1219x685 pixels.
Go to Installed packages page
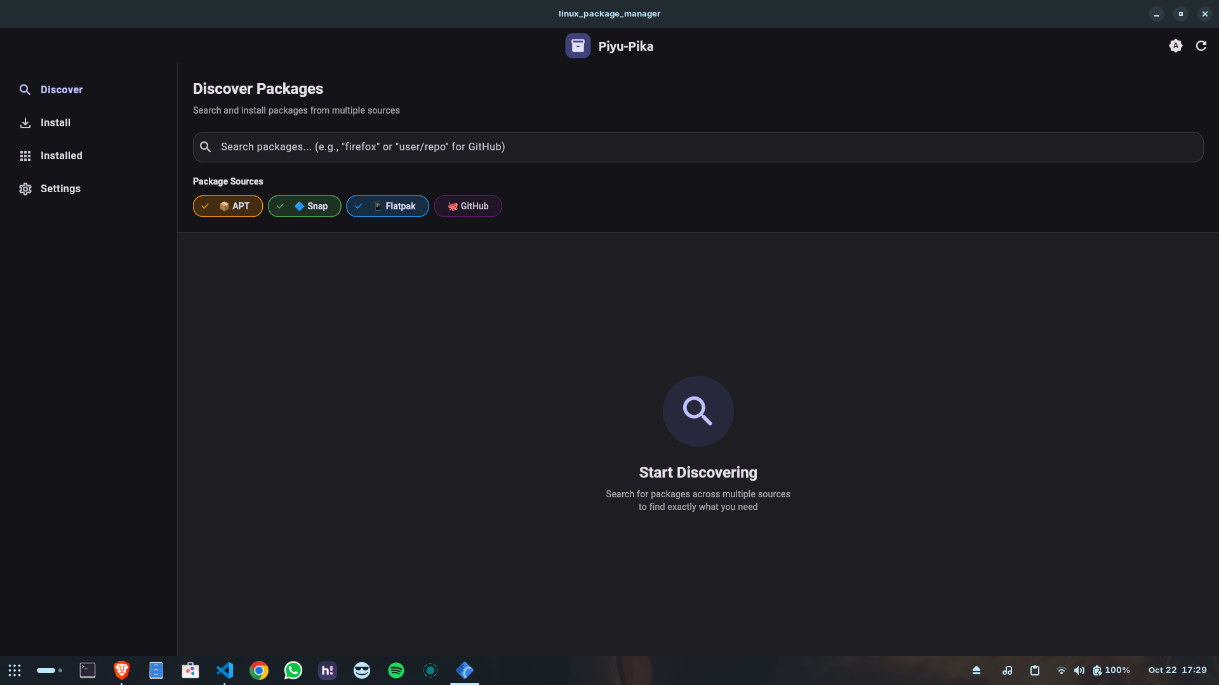(61, 155)
